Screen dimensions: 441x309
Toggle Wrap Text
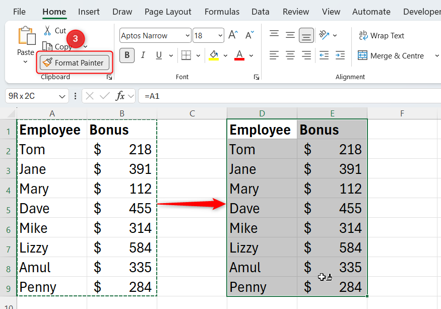click(x=382, y=35)
